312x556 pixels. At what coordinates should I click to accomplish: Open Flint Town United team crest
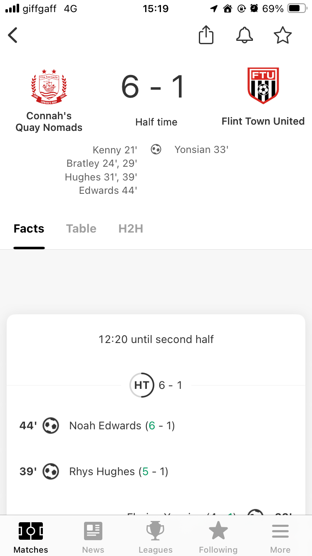(x=263, y=86)
